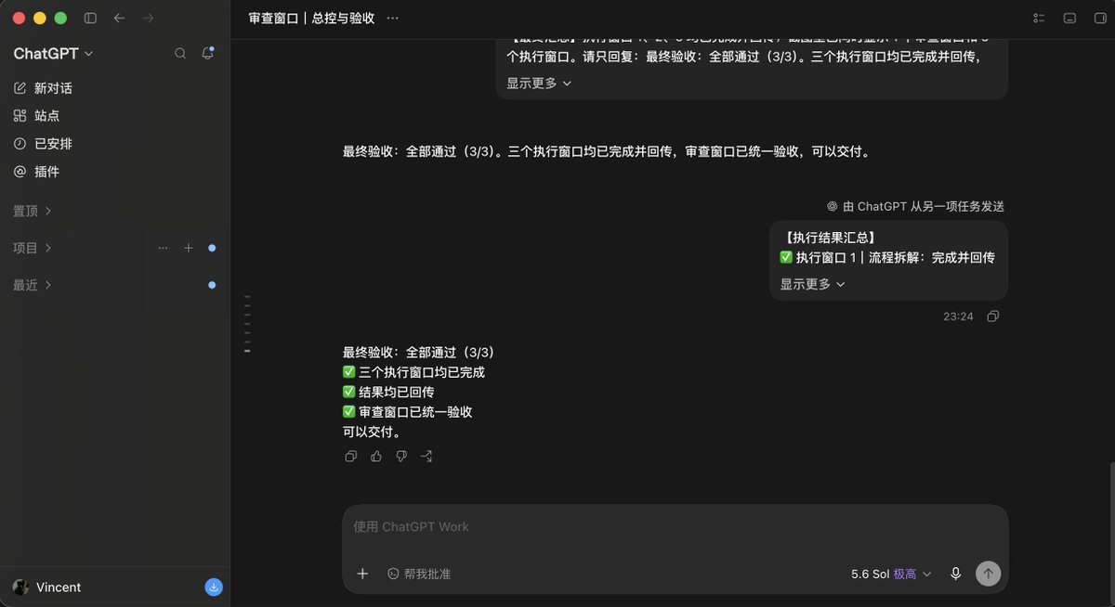Open the attachment plus button in composer
This screenshot has height=607, width=1115.
(x=362, y=574)
